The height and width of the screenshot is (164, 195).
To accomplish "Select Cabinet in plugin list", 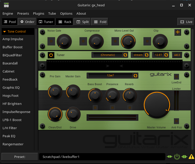I will [18, 72].
